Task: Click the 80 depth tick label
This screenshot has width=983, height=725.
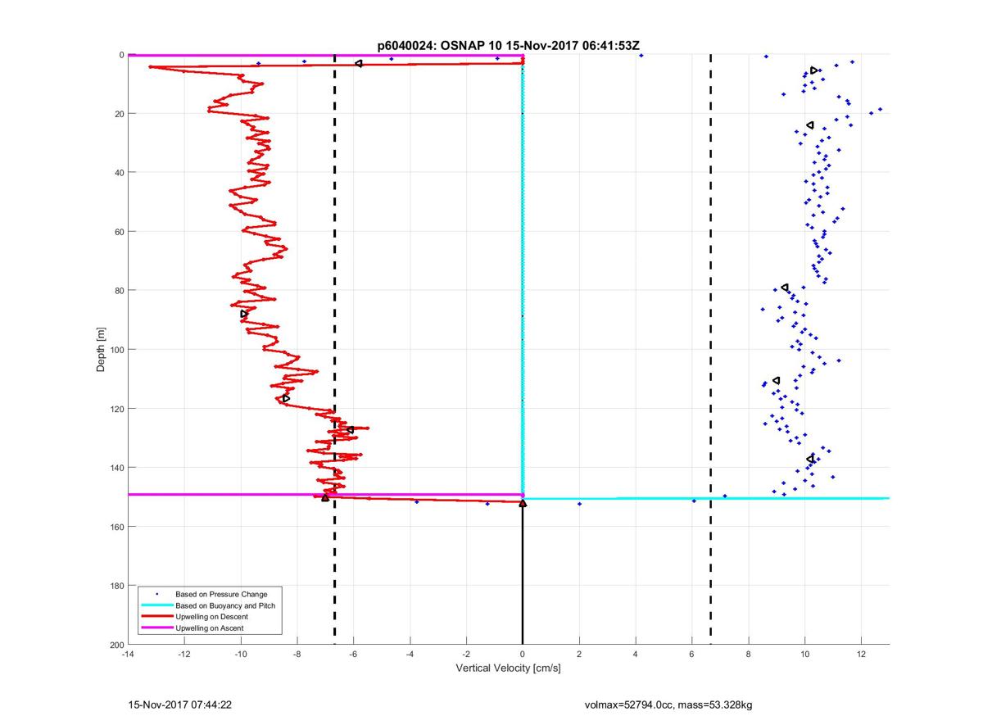Action: [x=119, y=291]
